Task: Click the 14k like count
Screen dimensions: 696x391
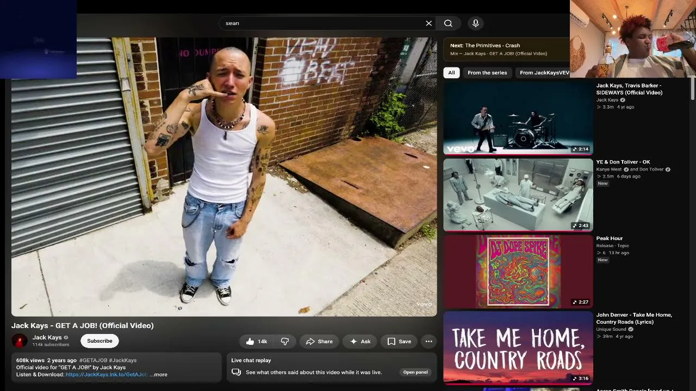Action: (x=263, y=342)
